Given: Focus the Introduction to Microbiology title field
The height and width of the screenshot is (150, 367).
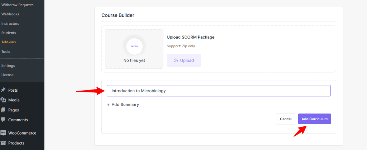Looking at the screenshot, I should pos(219,91).
